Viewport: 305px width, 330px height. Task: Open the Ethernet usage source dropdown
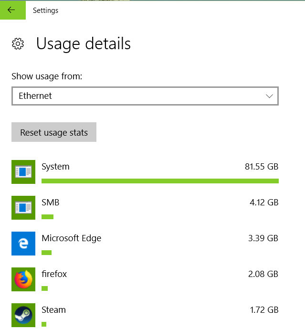click(145, 96)
